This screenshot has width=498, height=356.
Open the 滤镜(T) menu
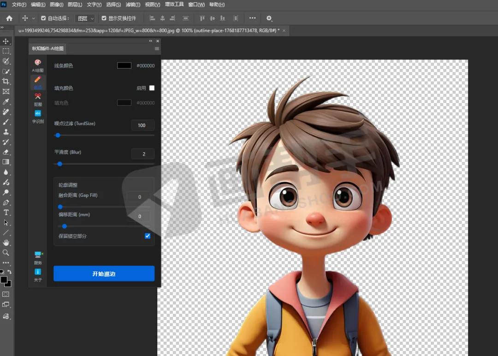[133, 5]
